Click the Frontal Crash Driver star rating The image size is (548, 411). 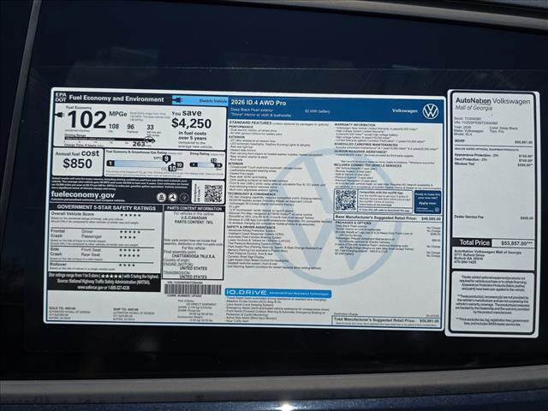click(130, 232)
